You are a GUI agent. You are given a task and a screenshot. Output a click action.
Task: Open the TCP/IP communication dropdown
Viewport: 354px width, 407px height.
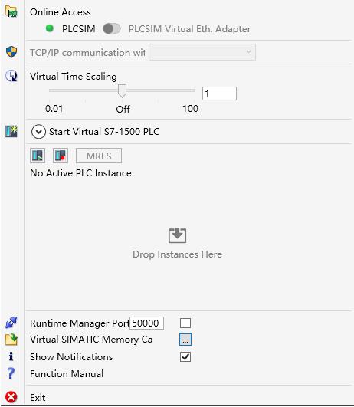pyautogui.click(x=202, y=52)
